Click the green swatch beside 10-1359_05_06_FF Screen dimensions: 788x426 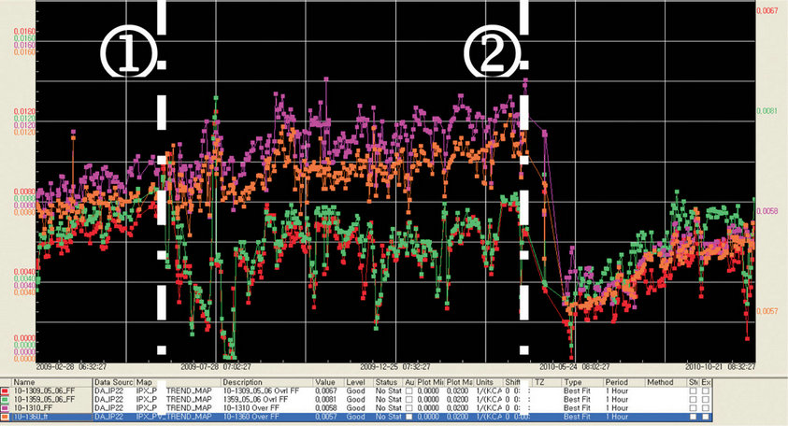pyautogui.click(x=7, y=400)
